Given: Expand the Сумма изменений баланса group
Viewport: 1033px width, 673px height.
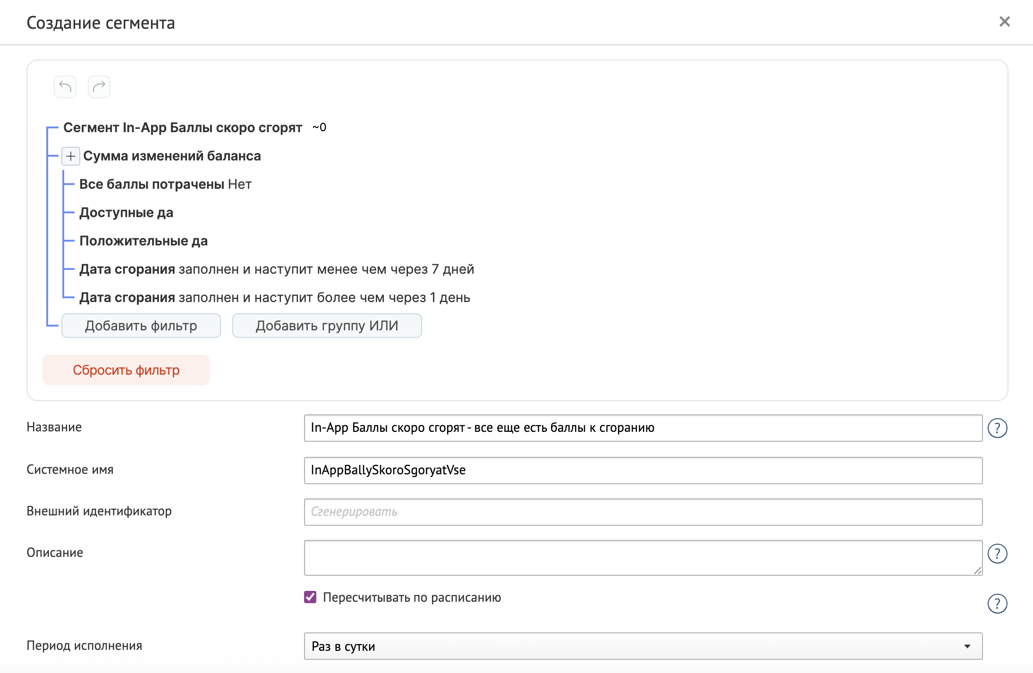Looking at the screenshot, I should [x=71, y=156].
